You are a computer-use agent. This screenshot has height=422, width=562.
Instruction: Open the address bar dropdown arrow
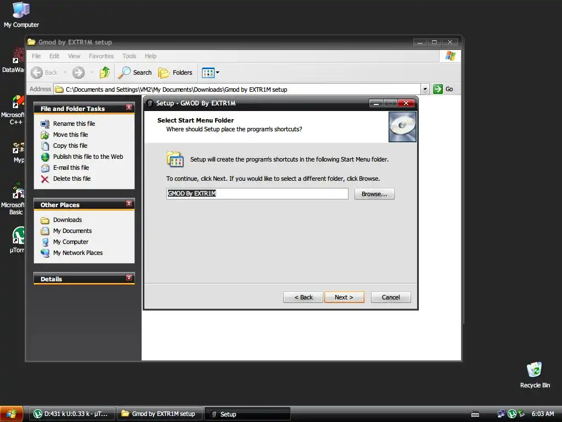tap(425, 89)
